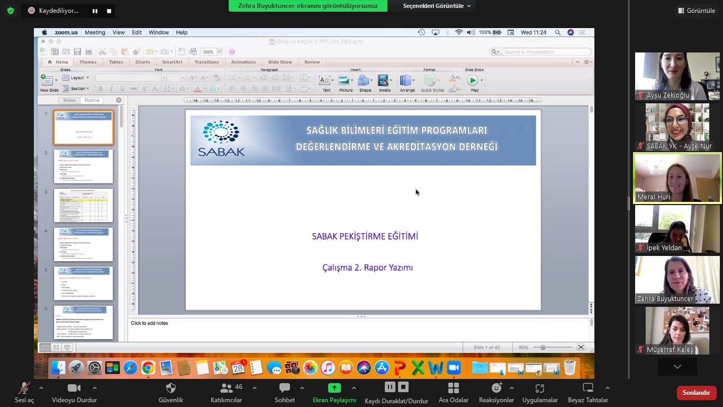The height and width of the screenshot is (407, 723).
Task: Open the Window menu in the menu bar
Action: coord(158,32)
